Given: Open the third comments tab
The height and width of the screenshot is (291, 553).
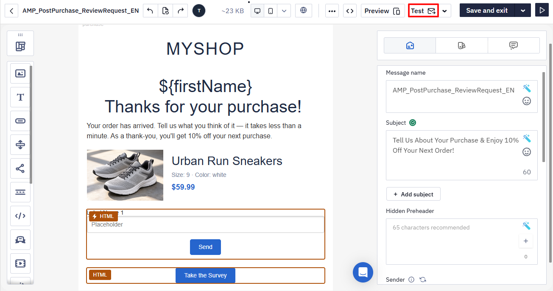Looking at the screenshot, I should (x=514, y=45).
